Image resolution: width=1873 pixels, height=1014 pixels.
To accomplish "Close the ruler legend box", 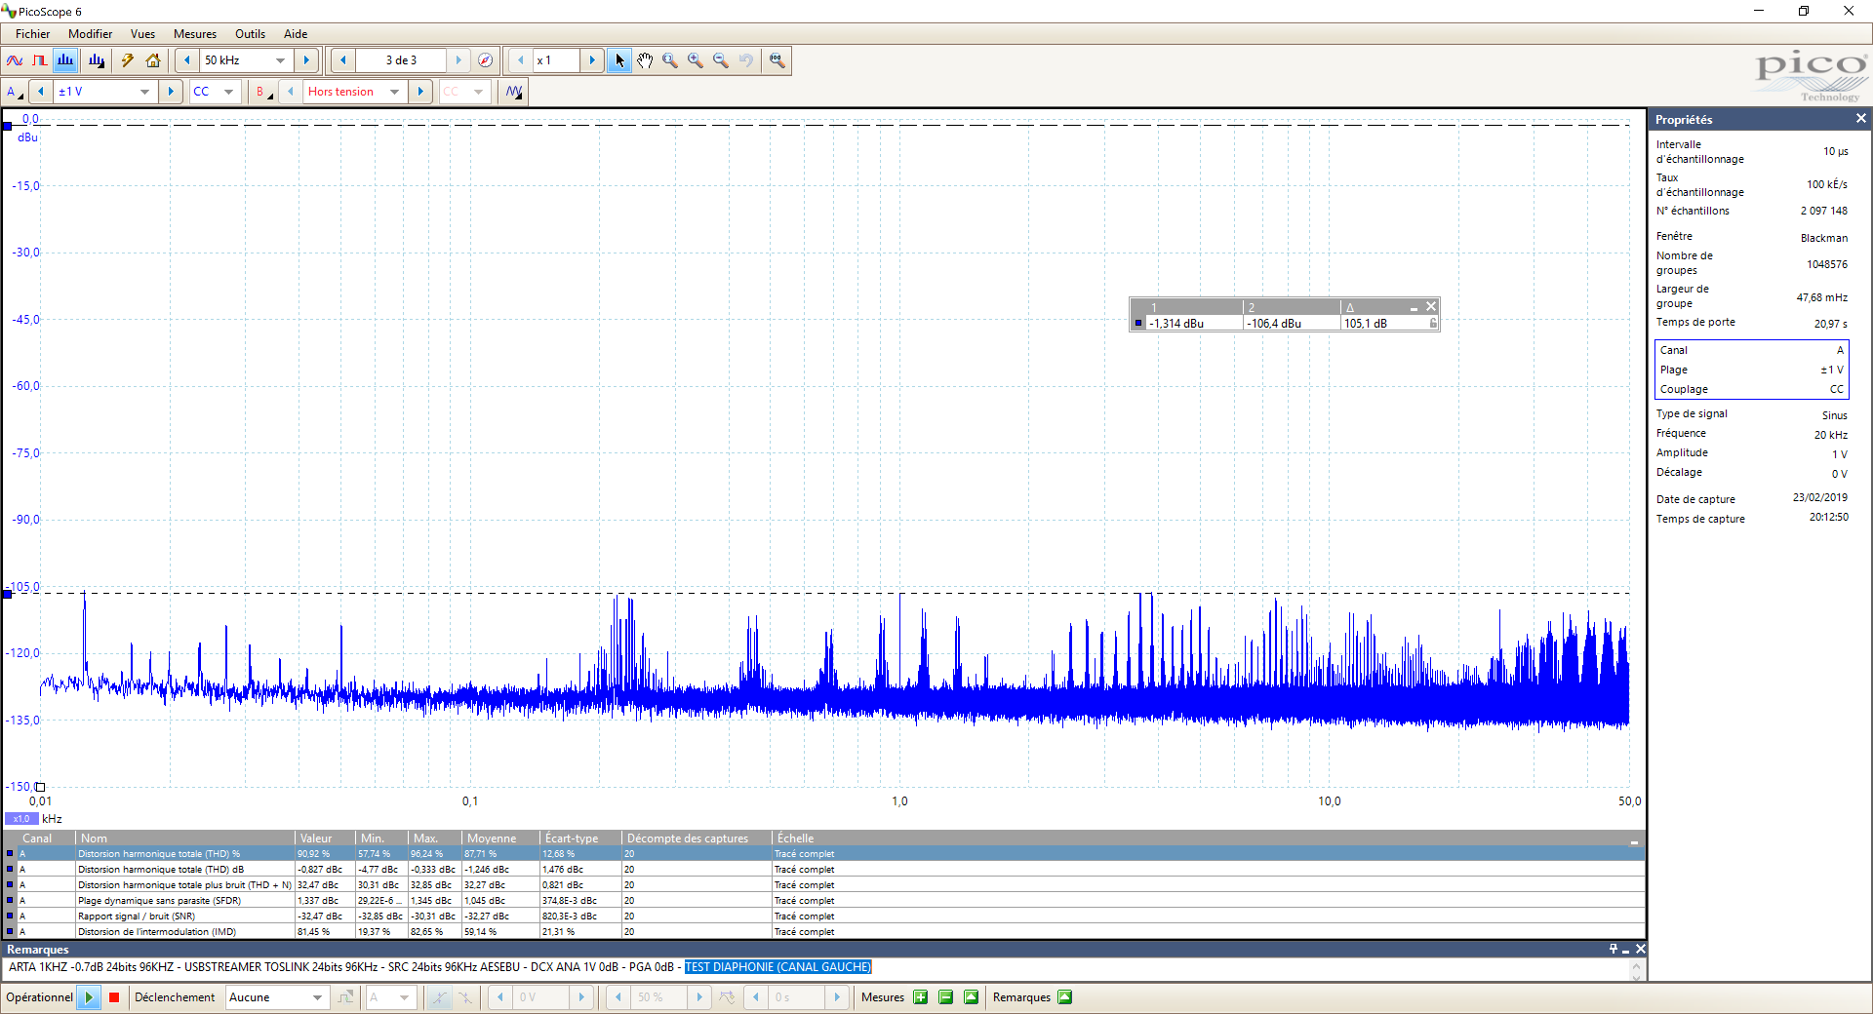I will click(1431, 306).
